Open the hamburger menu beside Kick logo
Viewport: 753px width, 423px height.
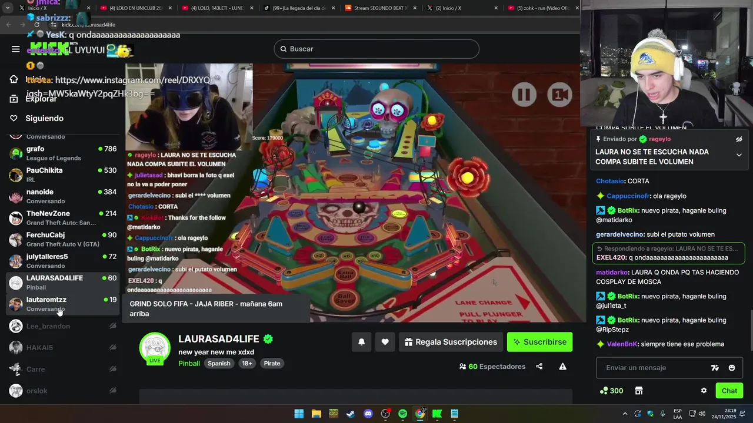coord(15,49)
